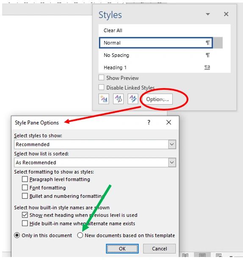Viewport: 243px width, 260px height.
Task: Enable Show Preview checkbox
Action: (101, 77)
